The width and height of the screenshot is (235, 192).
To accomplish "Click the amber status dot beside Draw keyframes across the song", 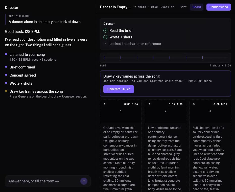I will [x=6, y=91].
